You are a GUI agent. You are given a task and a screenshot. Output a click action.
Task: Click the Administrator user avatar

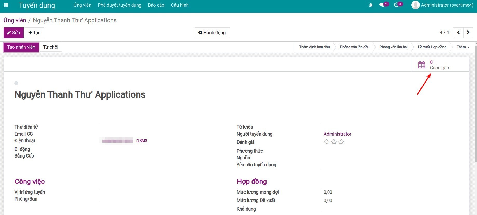[x=415, y=5]
